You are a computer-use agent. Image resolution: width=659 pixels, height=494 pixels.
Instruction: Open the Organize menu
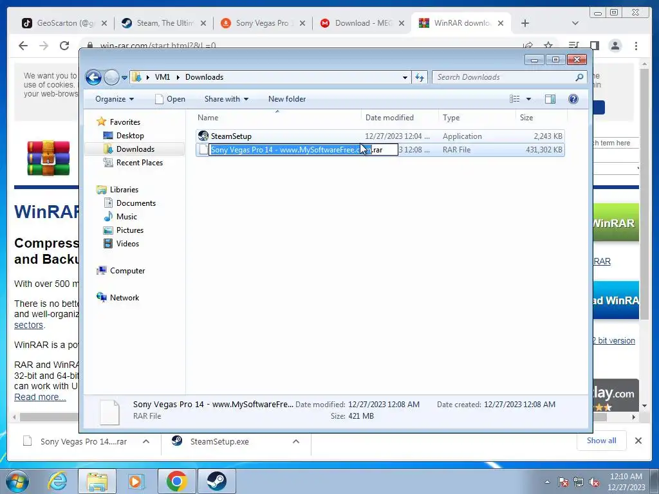[x=115, y=99]
